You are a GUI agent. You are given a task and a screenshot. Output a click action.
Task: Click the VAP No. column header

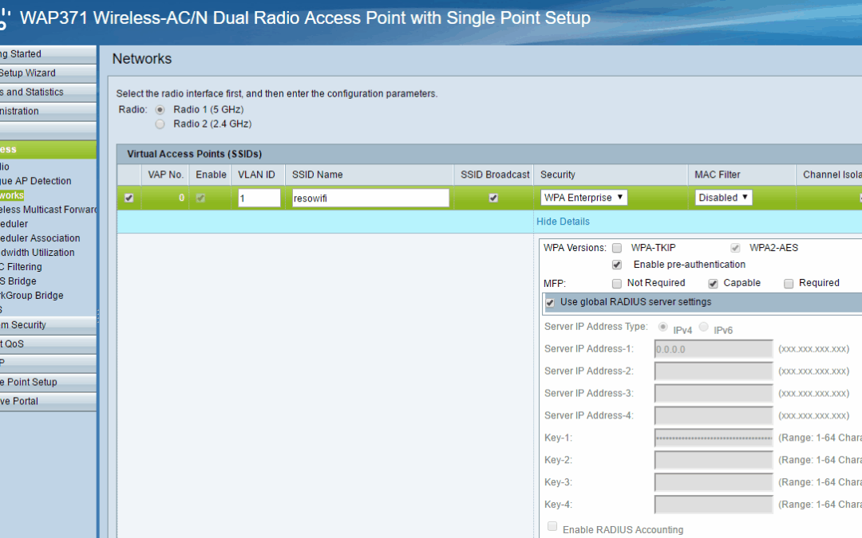coord(165,175)
